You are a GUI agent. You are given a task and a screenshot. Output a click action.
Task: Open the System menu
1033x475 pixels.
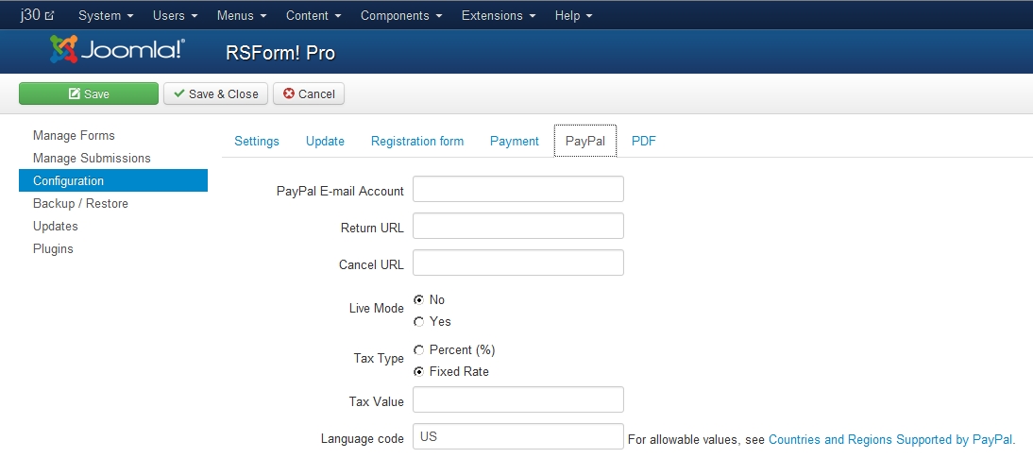point(106,15)
